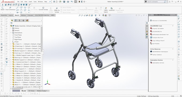Open the Motion Study 1 bottom tab

[x=42, y=91]
